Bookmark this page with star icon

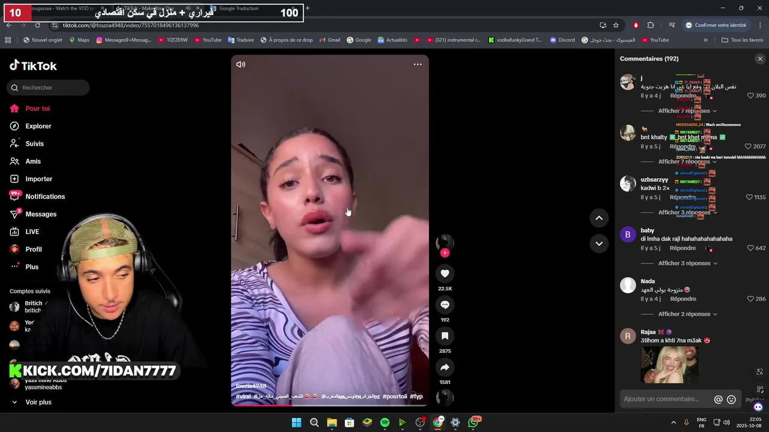pos(616,25)
